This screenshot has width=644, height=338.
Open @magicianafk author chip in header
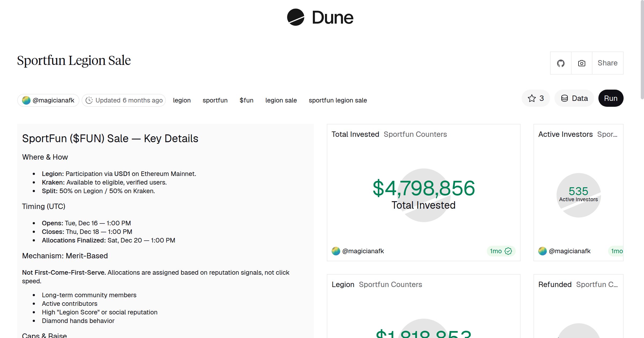pyautogui.click(x=48, y=100)
